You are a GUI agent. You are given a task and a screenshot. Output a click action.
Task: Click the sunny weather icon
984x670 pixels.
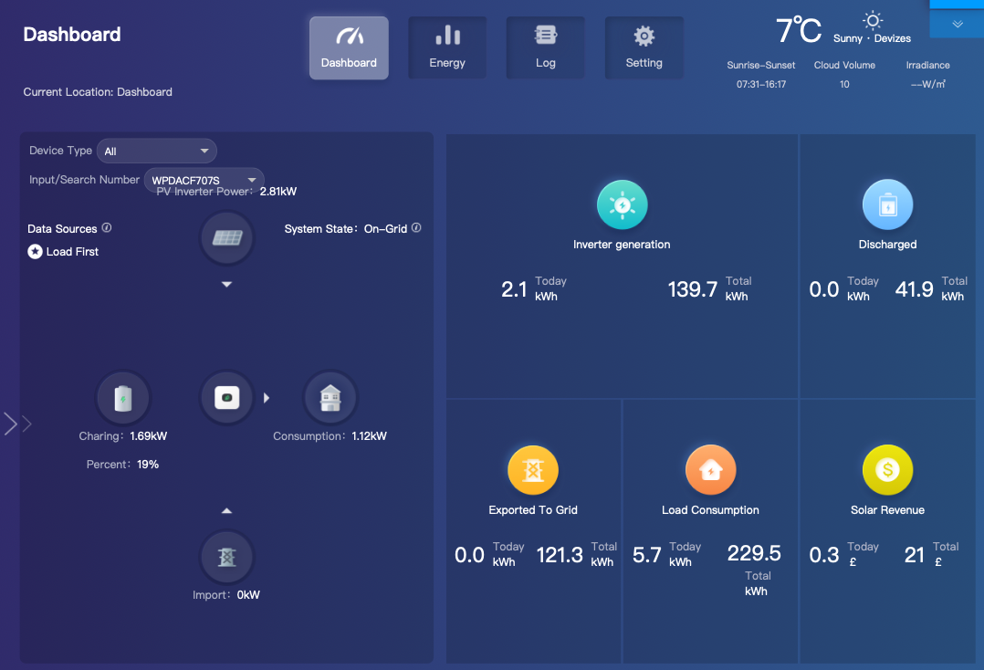tap(873, 21)
